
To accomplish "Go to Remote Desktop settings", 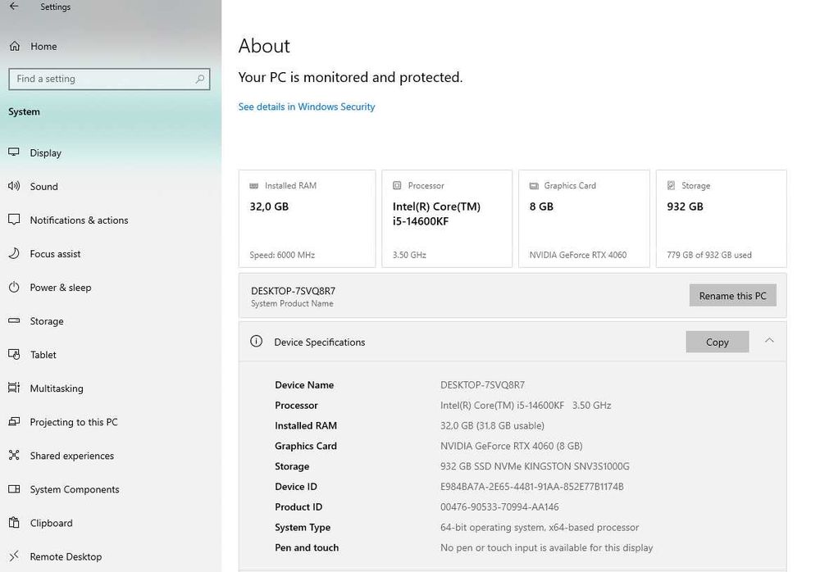I will 66,556.
